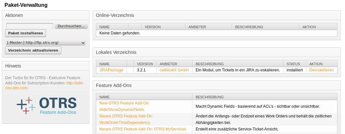The image size is (345, 134).
Task: Click the file path input field
Action: [29, 26]
